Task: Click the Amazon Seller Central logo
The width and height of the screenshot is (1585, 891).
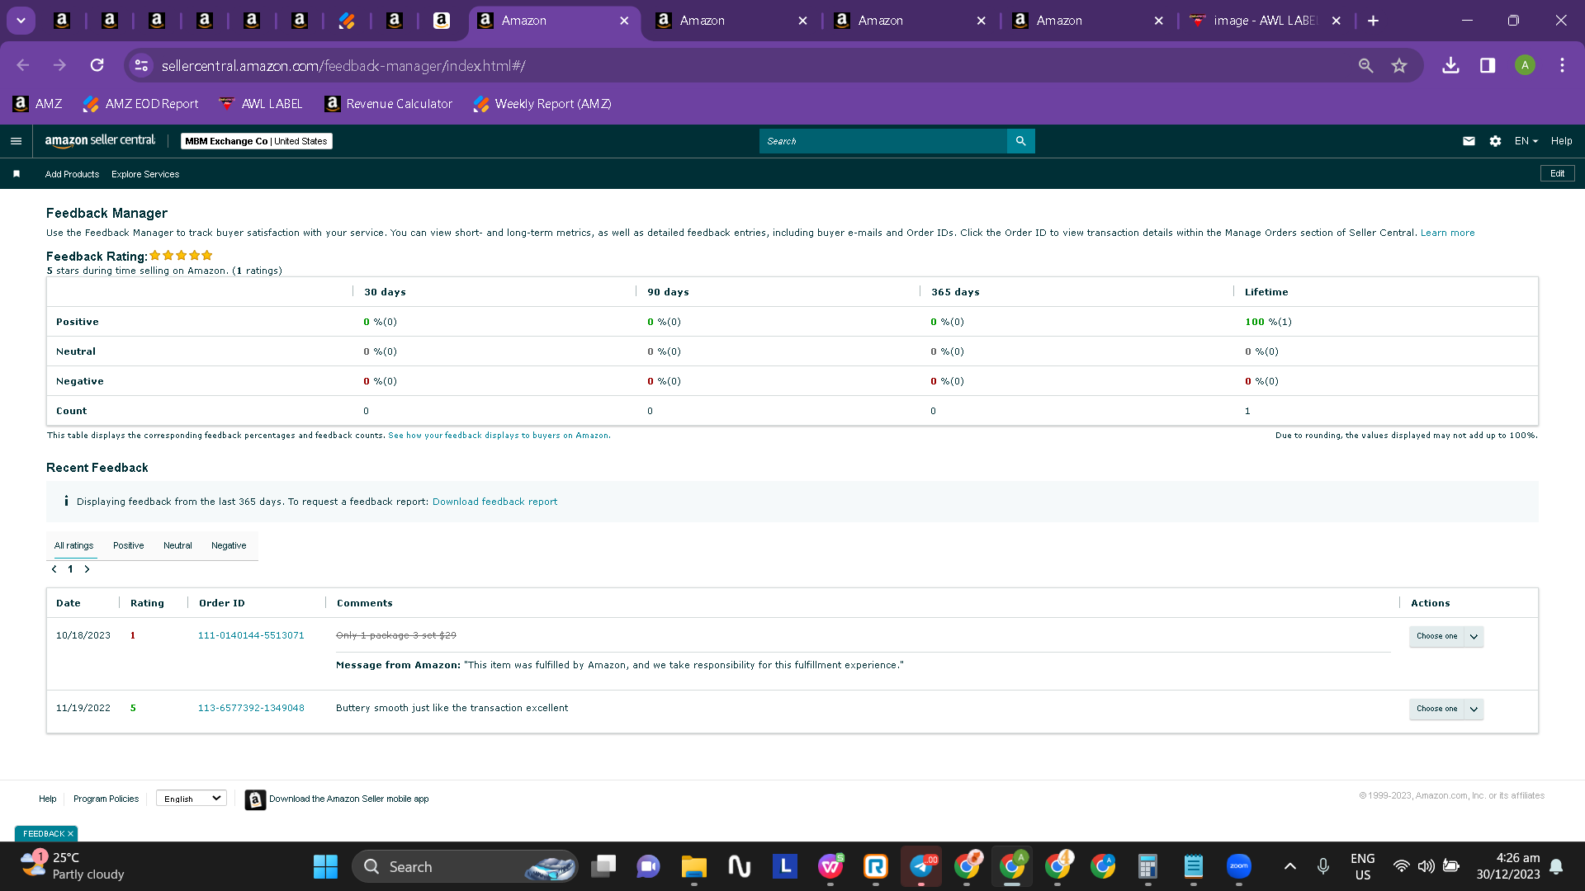Action: pyautogui.click(x=100, y=141)
